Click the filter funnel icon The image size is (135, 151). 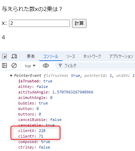[x=60, y=66]
